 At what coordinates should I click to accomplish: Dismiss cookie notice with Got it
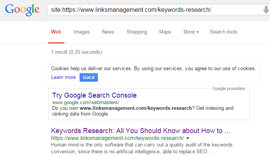tap(89, 77)
